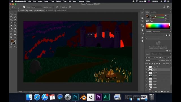Select the Move tool
Image resolution: width=181 pixels, height=102 pixels.
point(11,14)
